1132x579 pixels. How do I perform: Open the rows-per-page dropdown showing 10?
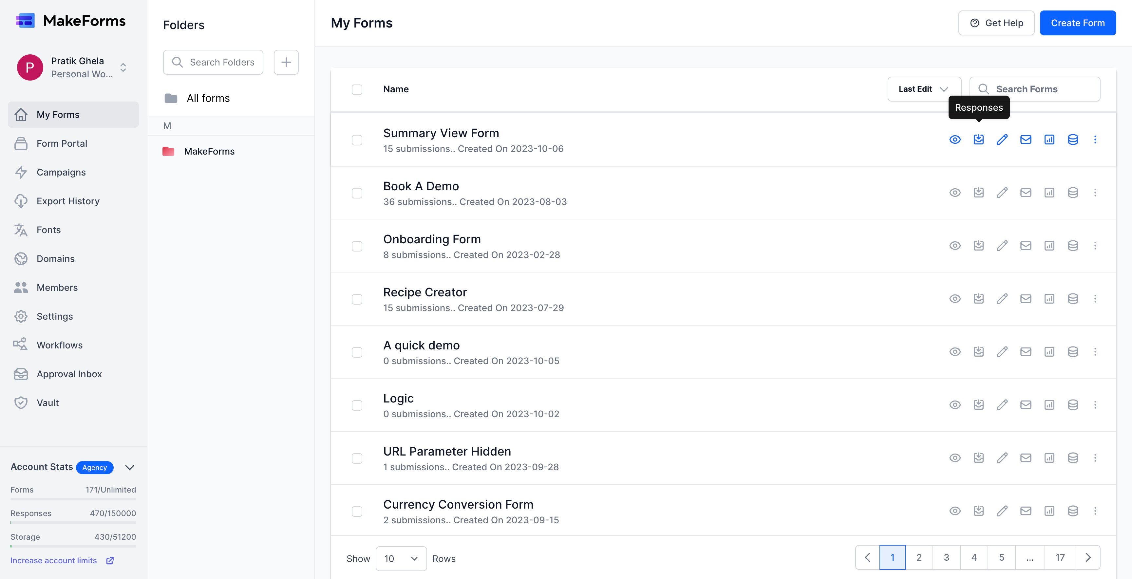401,559
